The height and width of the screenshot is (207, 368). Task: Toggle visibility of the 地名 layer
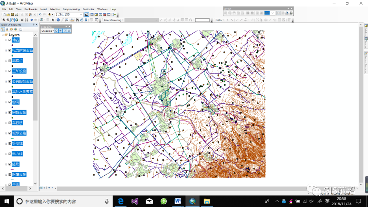10,40
